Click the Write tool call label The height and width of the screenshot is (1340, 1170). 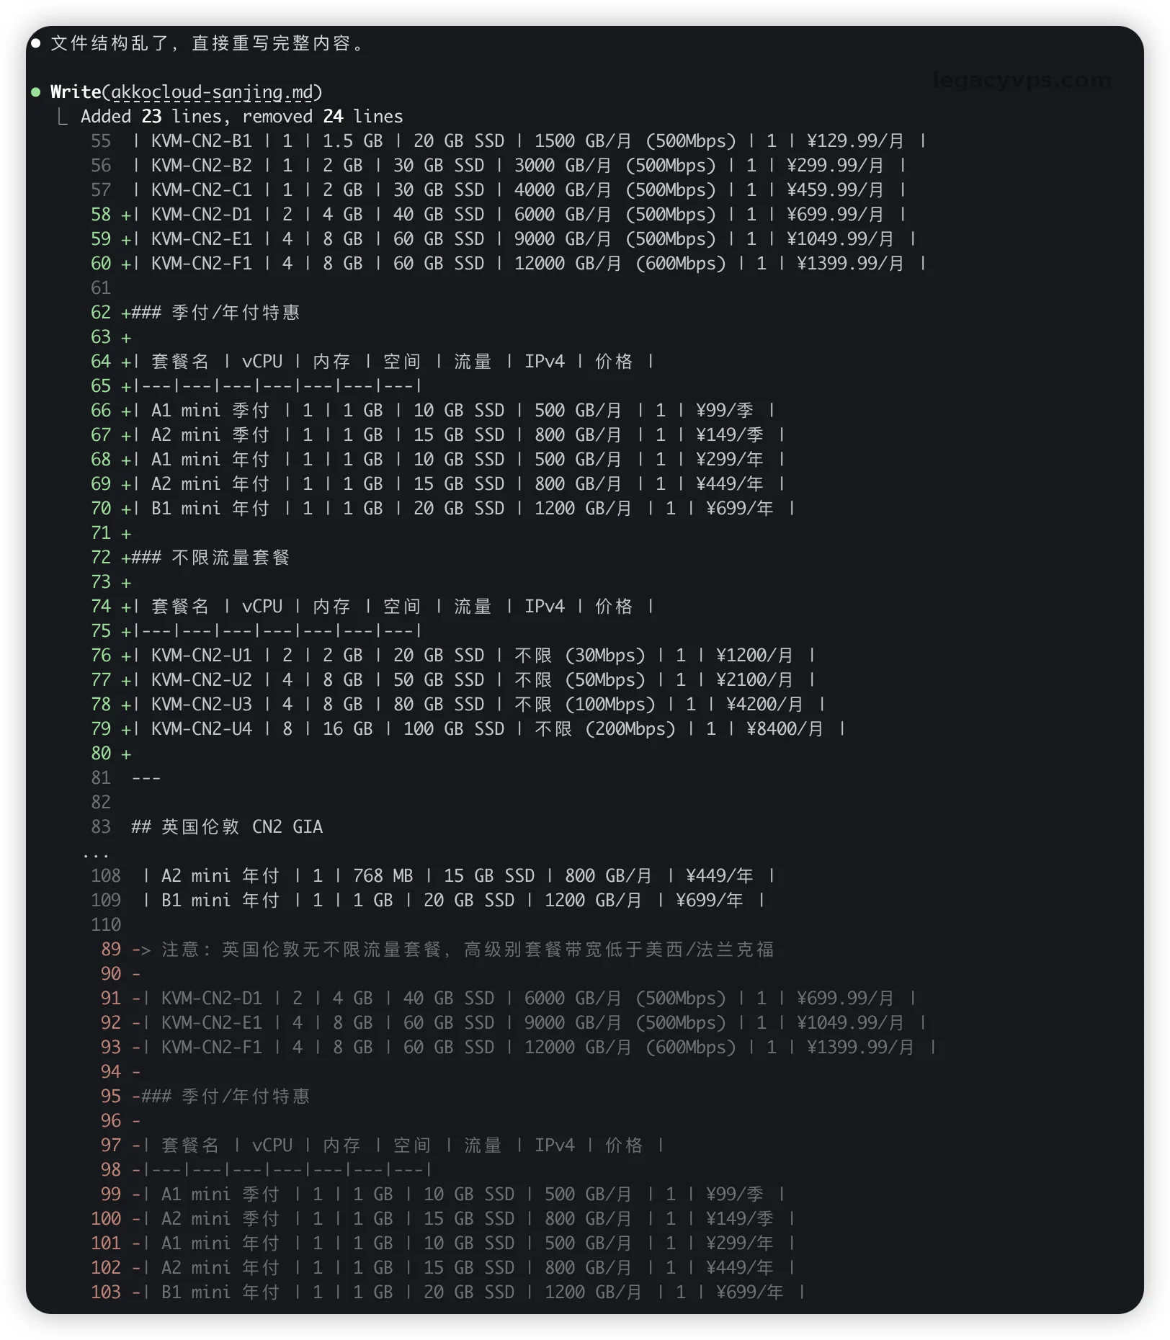click(x=76, y=92)
